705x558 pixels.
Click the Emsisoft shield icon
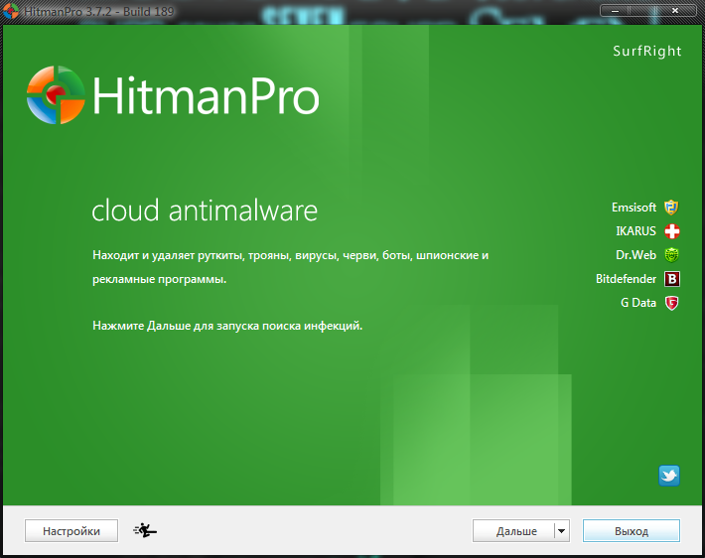(671, 208)
